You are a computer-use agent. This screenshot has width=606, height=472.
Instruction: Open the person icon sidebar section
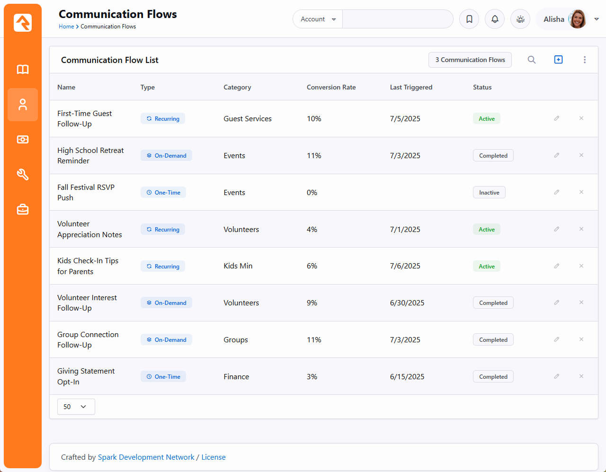23,105
